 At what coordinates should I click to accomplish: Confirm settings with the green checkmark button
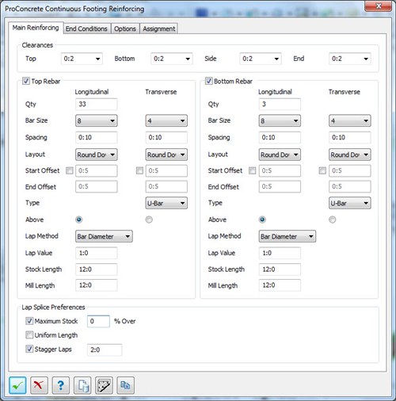(17, 385)
